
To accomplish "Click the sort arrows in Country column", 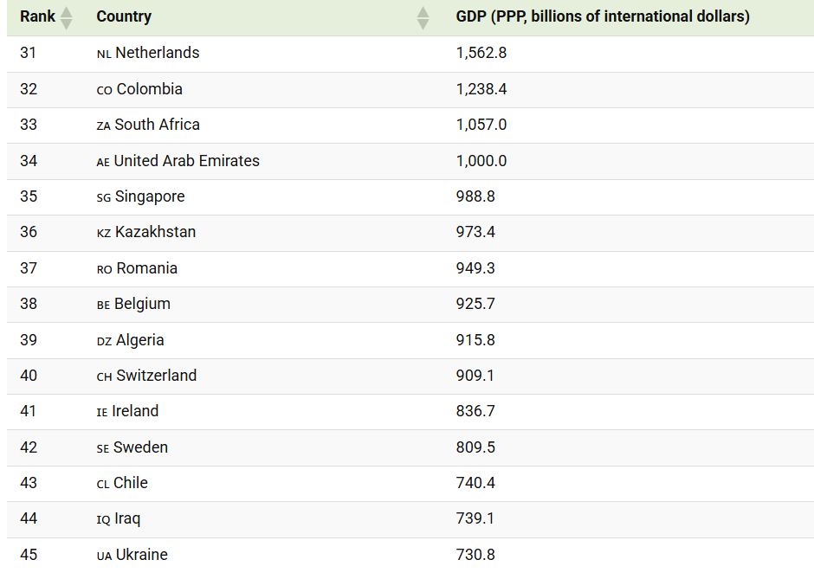I will pyautogui.click(x=423, y=17).
